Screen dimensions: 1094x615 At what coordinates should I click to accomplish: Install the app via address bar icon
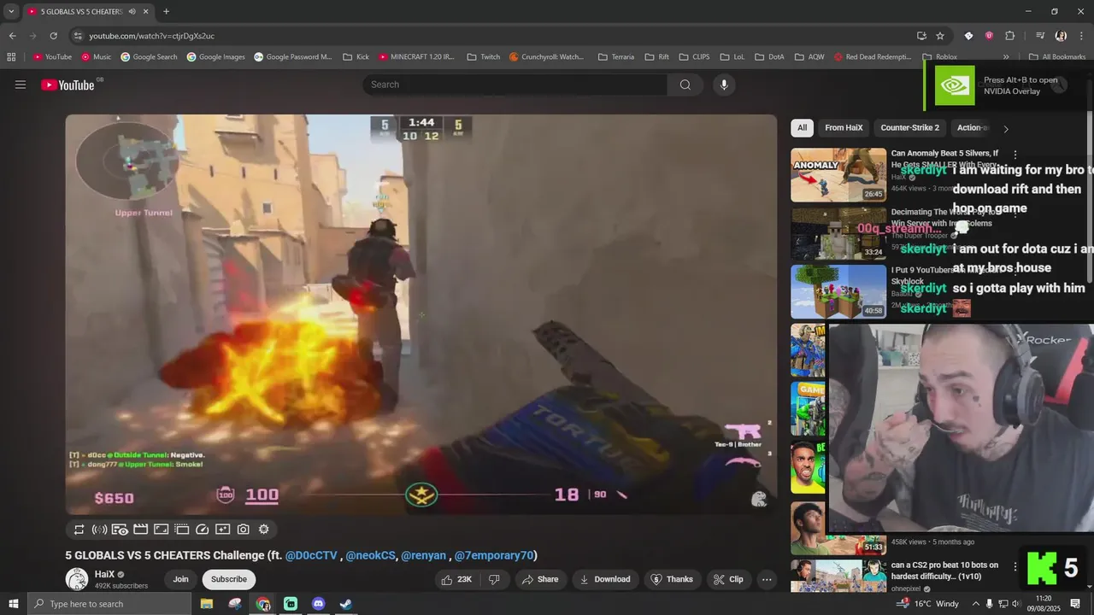921,36
